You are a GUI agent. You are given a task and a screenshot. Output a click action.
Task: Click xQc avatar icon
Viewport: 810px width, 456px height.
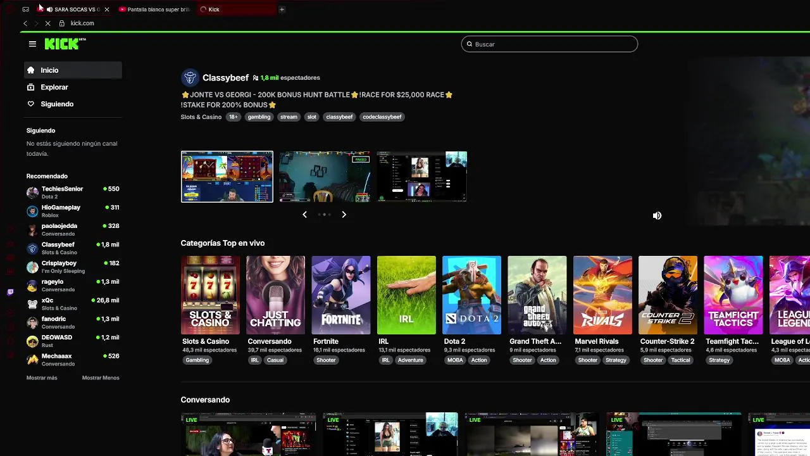point(32,304)
